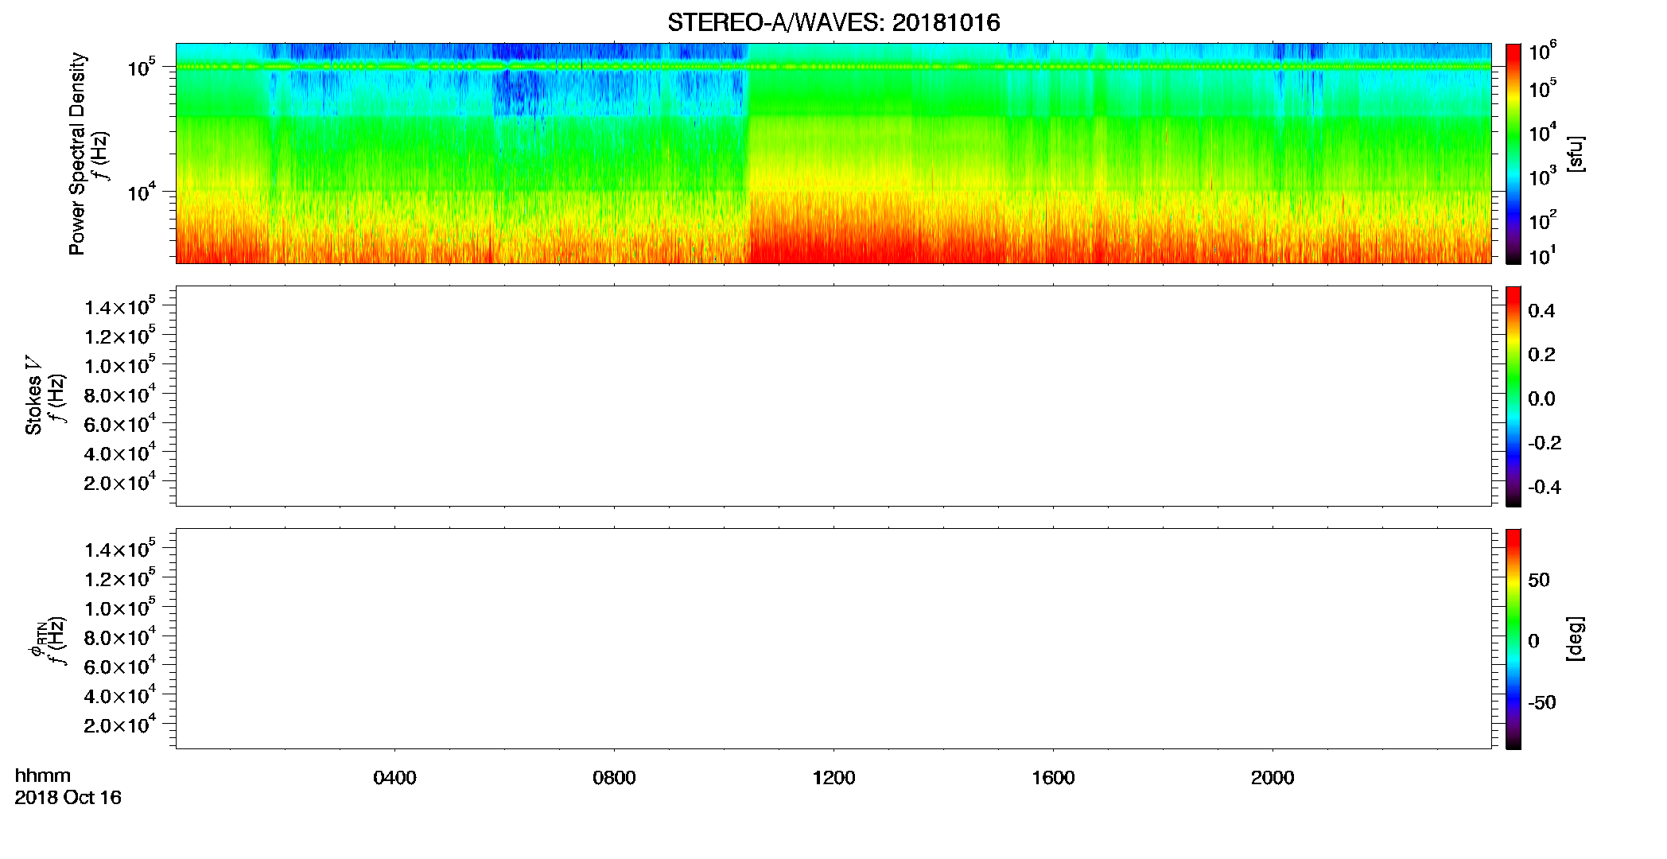1667x859 pixels.
Task: Click the 1.0×10^5 tick on the Stokes V axis
Action: [x=119, y=364]
